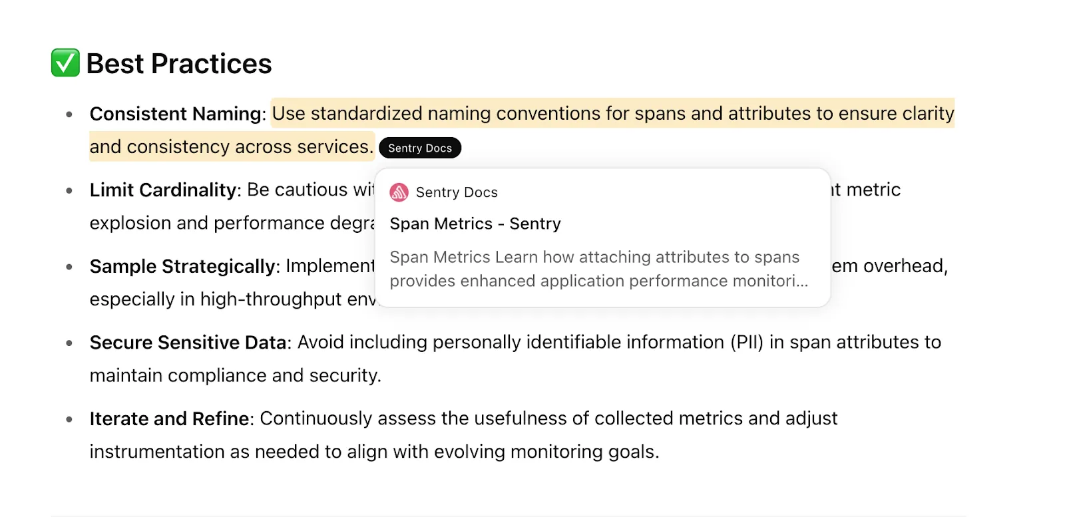
Task: Click the bullet point before 'Consistent Naming'
Action: (69, 114)
